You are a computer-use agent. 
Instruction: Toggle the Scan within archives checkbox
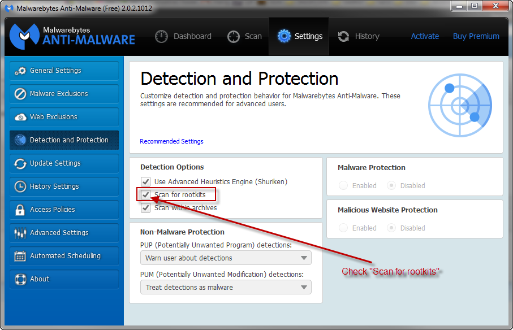click(x=145, y=207)
